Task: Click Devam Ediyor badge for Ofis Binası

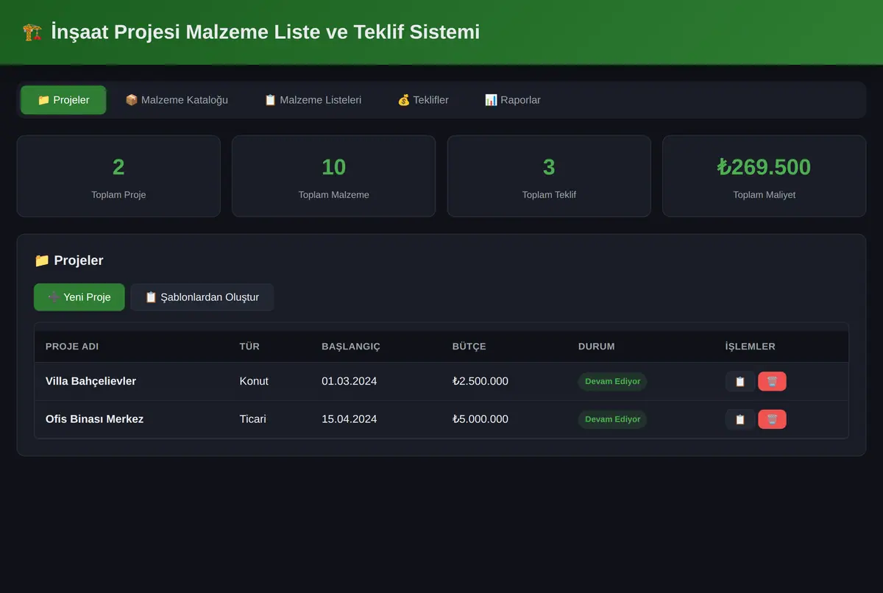Action: [612, 419]
